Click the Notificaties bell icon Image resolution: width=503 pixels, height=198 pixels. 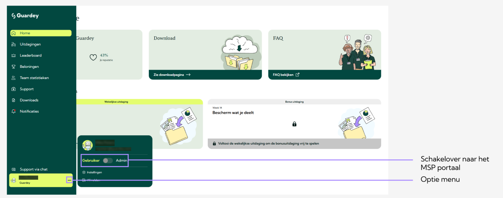click(x=14, y=112)
